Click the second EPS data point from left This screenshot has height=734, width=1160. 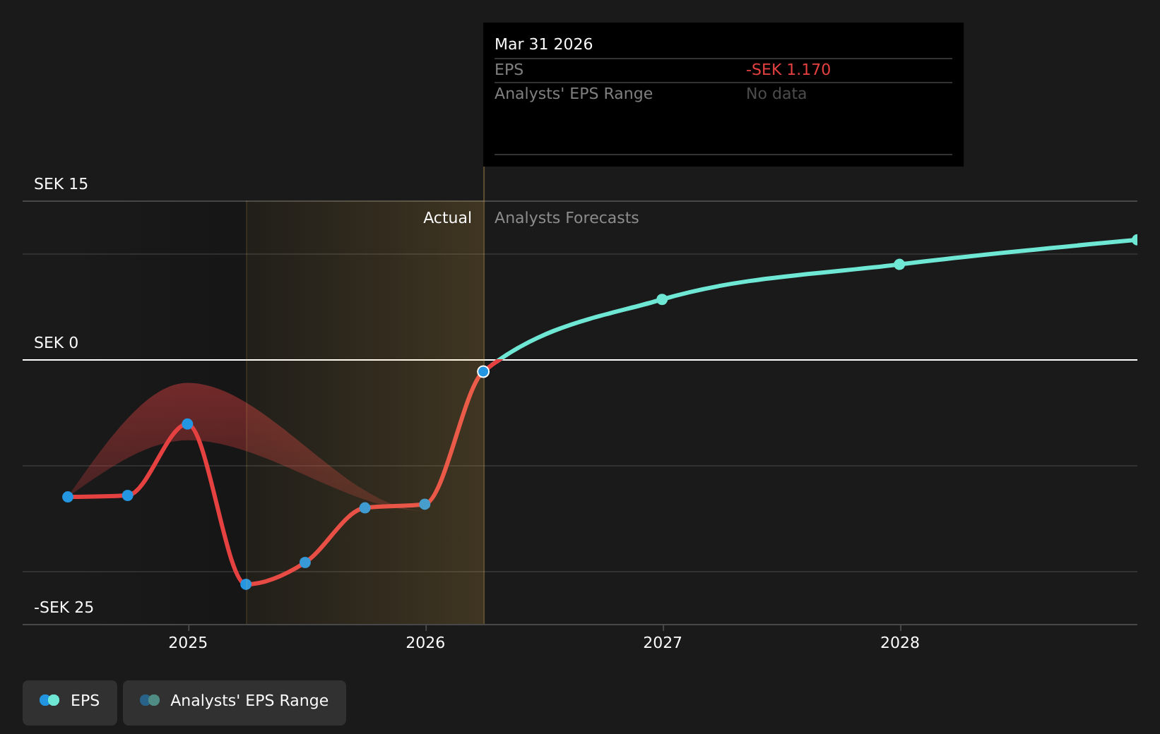click(x=128, y=495)
